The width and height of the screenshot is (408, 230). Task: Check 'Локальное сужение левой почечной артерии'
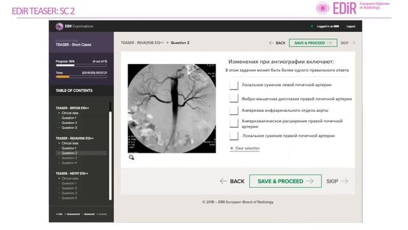click(x=234, y=85)
